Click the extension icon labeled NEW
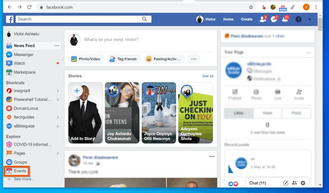This screenshot has height=193, width=329. [283, 8]
